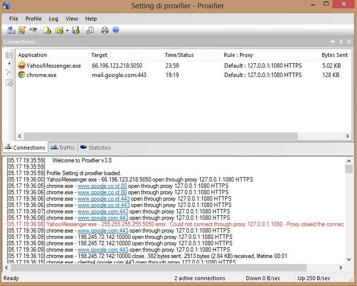Click the red YahooMessenger error log line
Image resolution: width=357 pixels, height=286 pixels.
pos(175,224)
